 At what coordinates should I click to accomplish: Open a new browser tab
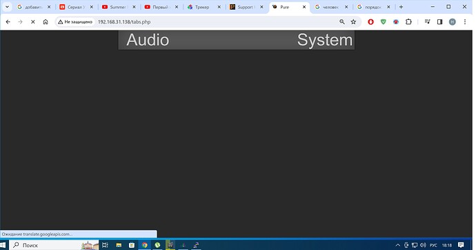tap(401, 7)
